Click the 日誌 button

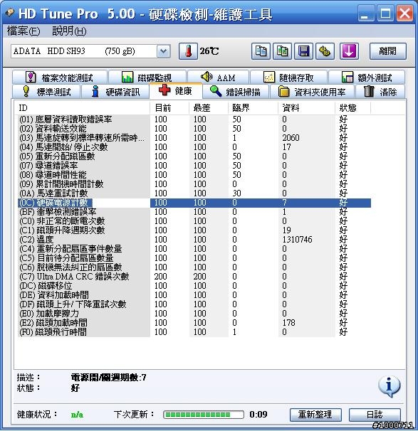(375, 414)
